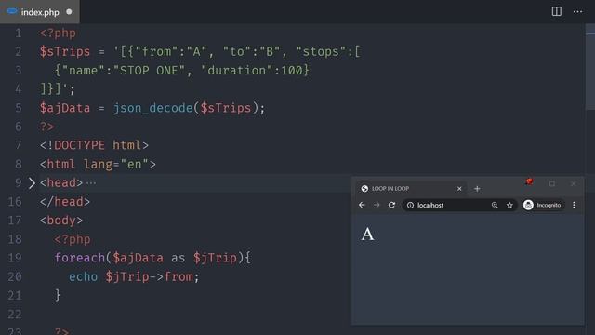Image resolution: width=595 pixels, height=335 pixels.
Task: Click the globe favicon on browser tab
Action: (364, 188)
